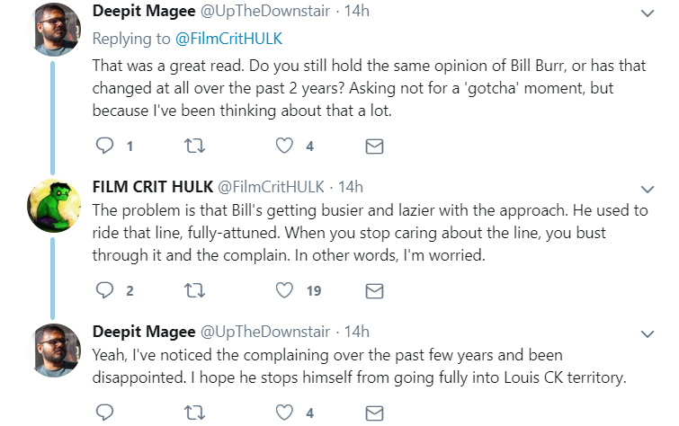The width and height of the screenshot is (679, 426).
Task: Open the options chevron on Deepit's first tweet
Action: [x=647, y=13]
